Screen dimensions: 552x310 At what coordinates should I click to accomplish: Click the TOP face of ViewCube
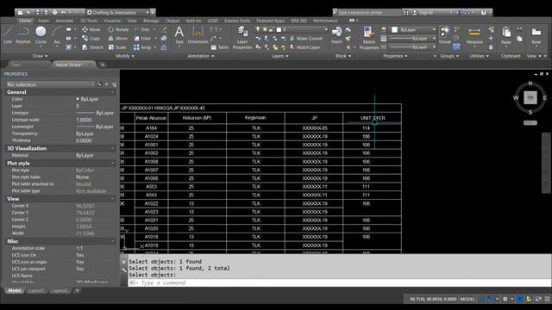pos(530,97)
